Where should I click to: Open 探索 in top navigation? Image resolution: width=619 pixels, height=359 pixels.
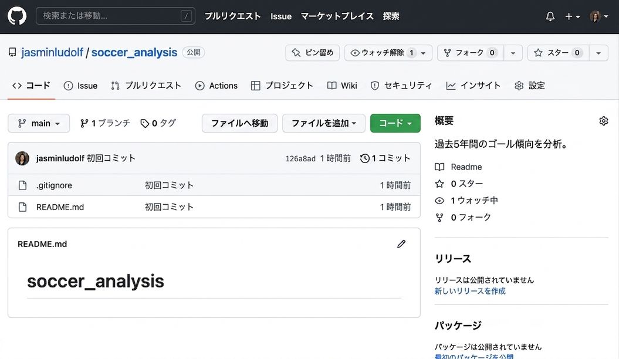point(391,16)
